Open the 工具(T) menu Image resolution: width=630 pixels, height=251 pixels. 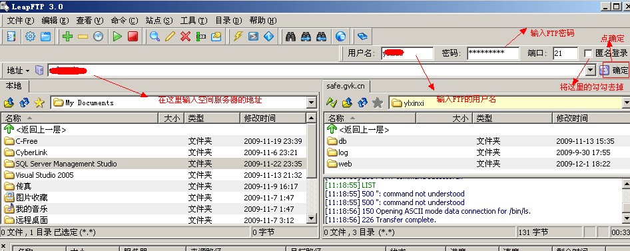coord(193,21)
